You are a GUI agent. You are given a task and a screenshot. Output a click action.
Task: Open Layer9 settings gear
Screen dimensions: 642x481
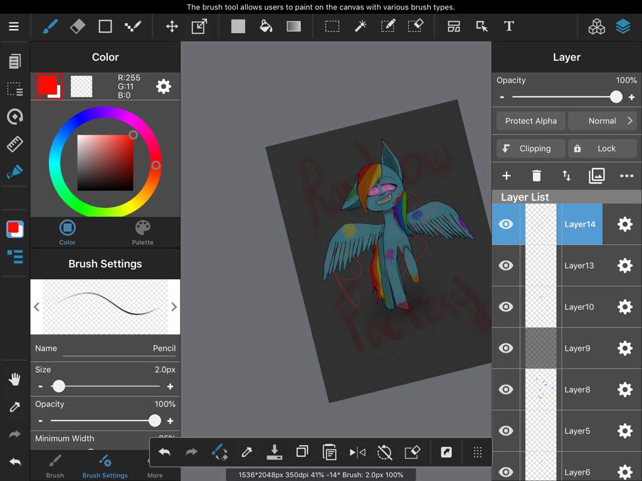625,348
